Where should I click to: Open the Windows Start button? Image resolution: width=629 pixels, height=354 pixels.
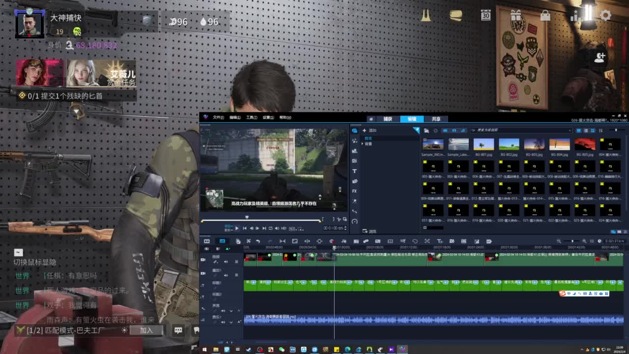pyautogui.click(x=204, y=350)
